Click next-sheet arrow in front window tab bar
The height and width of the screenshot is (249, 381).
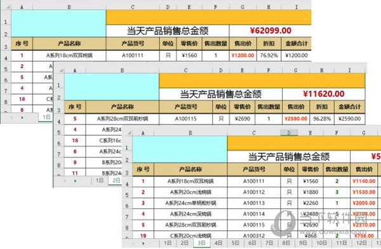(x=144, y=243)
